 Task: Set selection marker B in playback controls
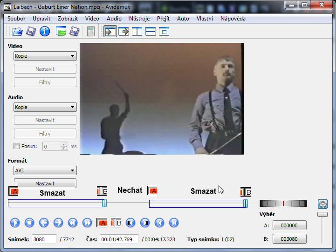pos(116,223)
